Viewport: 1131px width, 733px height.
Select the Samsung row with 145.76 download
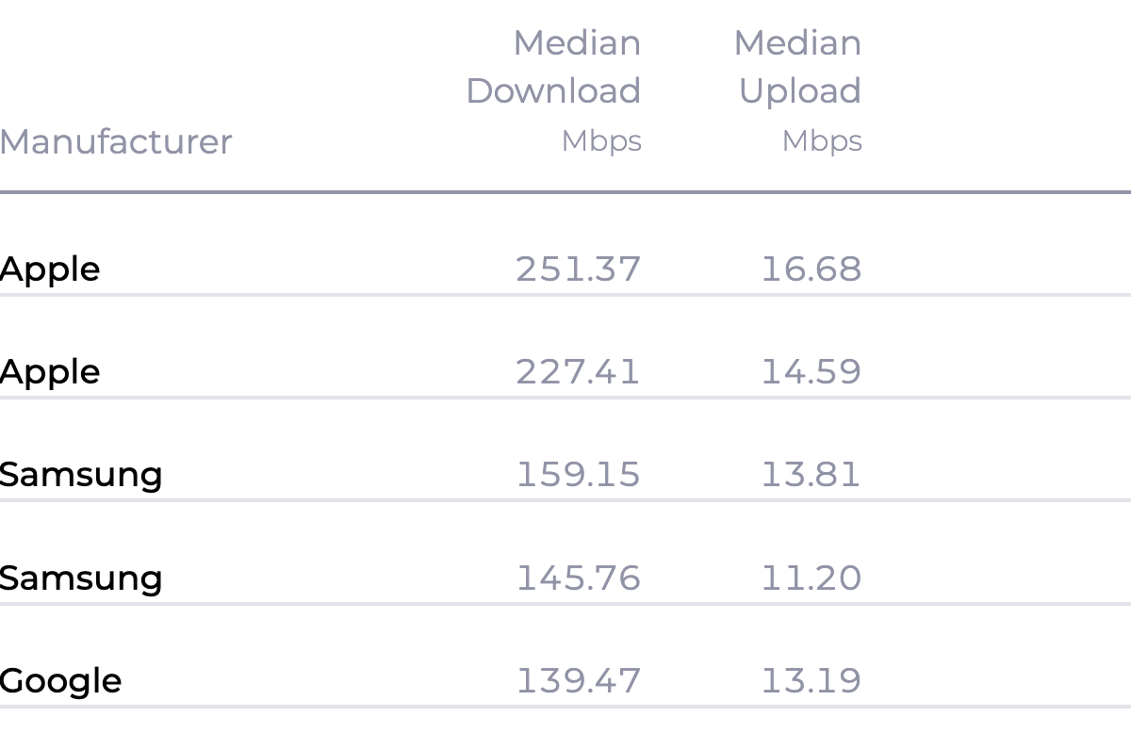pos(81,577)
